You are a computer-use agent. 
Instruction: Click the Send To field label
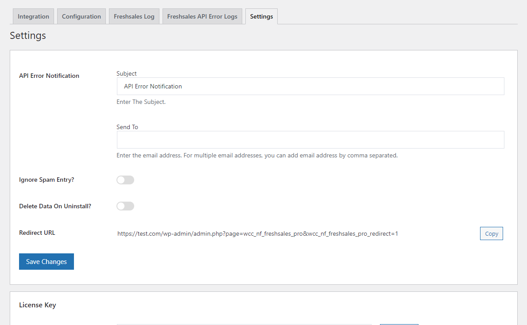point(128,127)
